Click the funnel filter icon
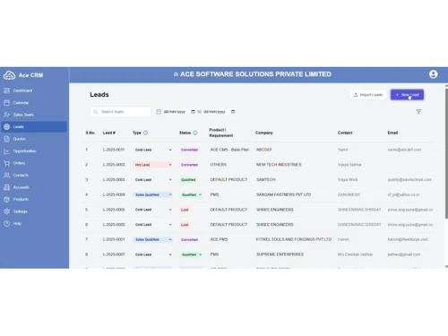The height and width of the screenshot is (336, 448). tap(418, 112)
